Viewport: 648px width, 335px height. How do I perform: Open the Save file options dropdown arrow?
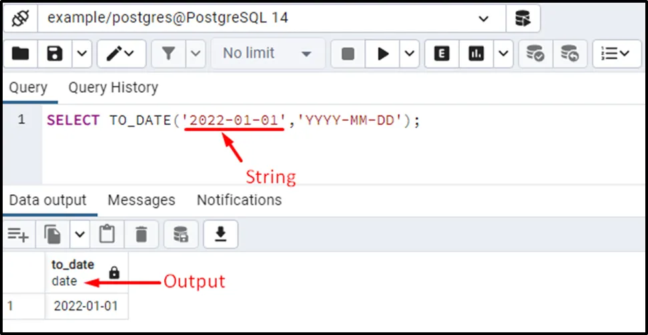82,53
